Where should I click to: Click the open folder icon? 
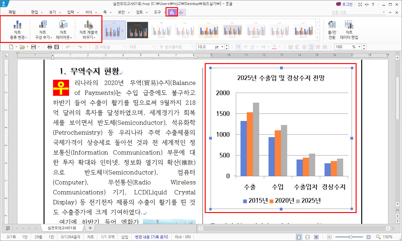click(22, 47)
